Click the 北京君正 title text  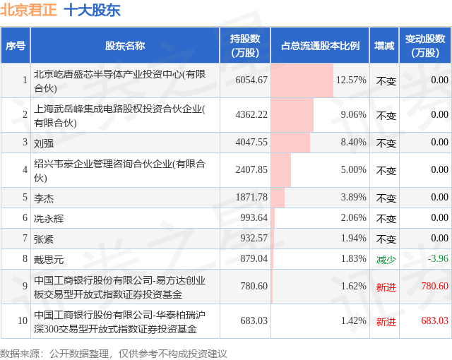(x=28, y=9)
